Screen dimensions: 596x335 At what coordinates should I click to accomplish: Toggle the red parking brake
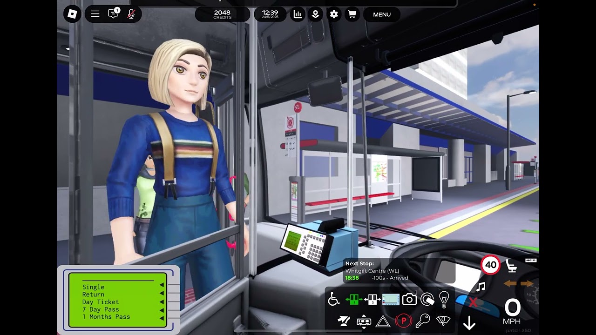pyautogui.click(x=403, y=321)
